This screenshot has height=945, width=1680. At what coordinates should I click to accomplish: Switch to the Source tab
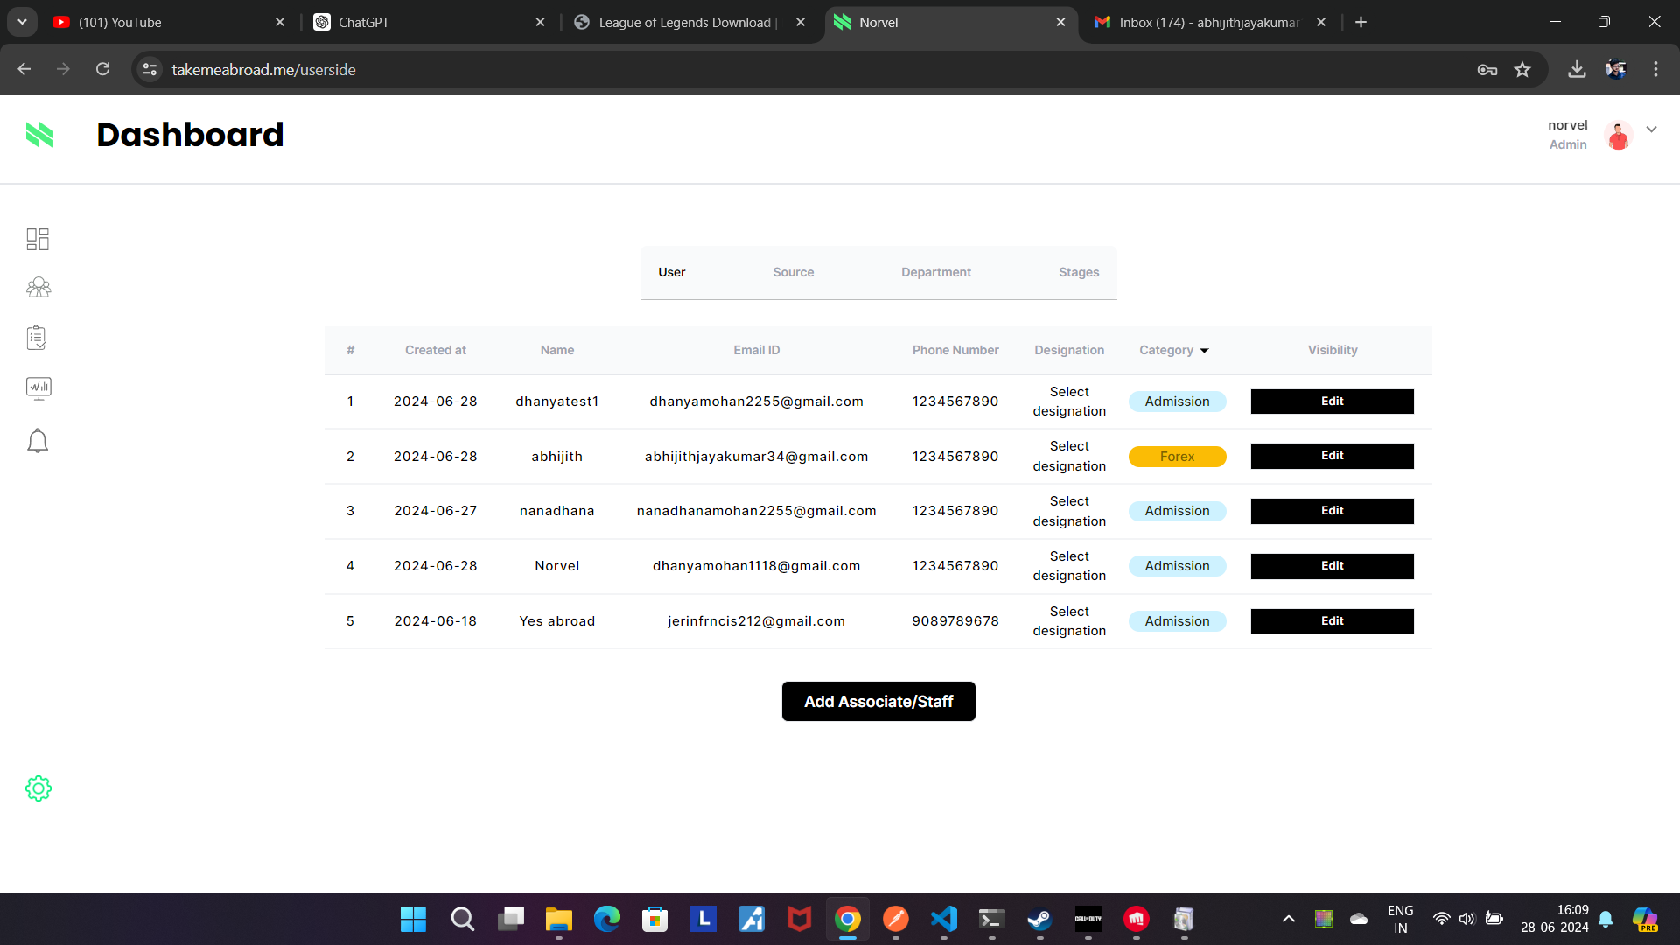794,272
